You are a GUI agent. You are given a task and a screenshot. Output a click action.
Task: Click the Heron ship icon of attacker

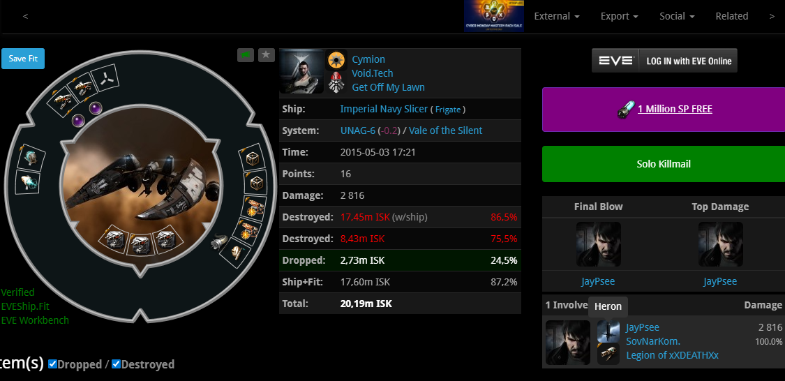[x=608, y=331]
